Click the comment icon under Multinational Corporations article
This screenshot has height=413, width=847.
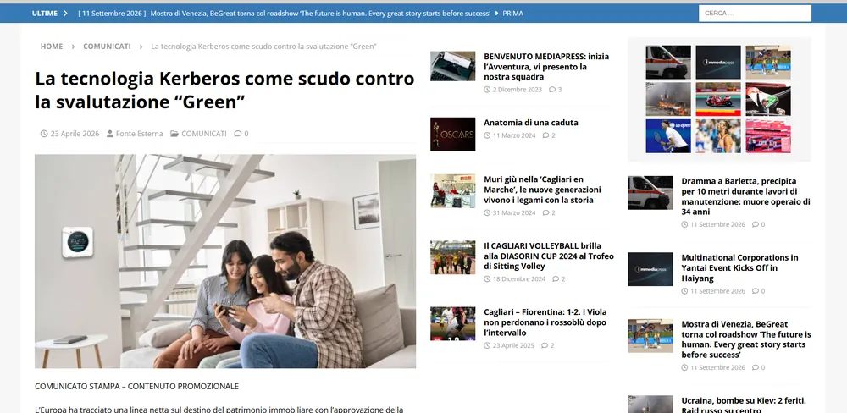coord(756,291)
